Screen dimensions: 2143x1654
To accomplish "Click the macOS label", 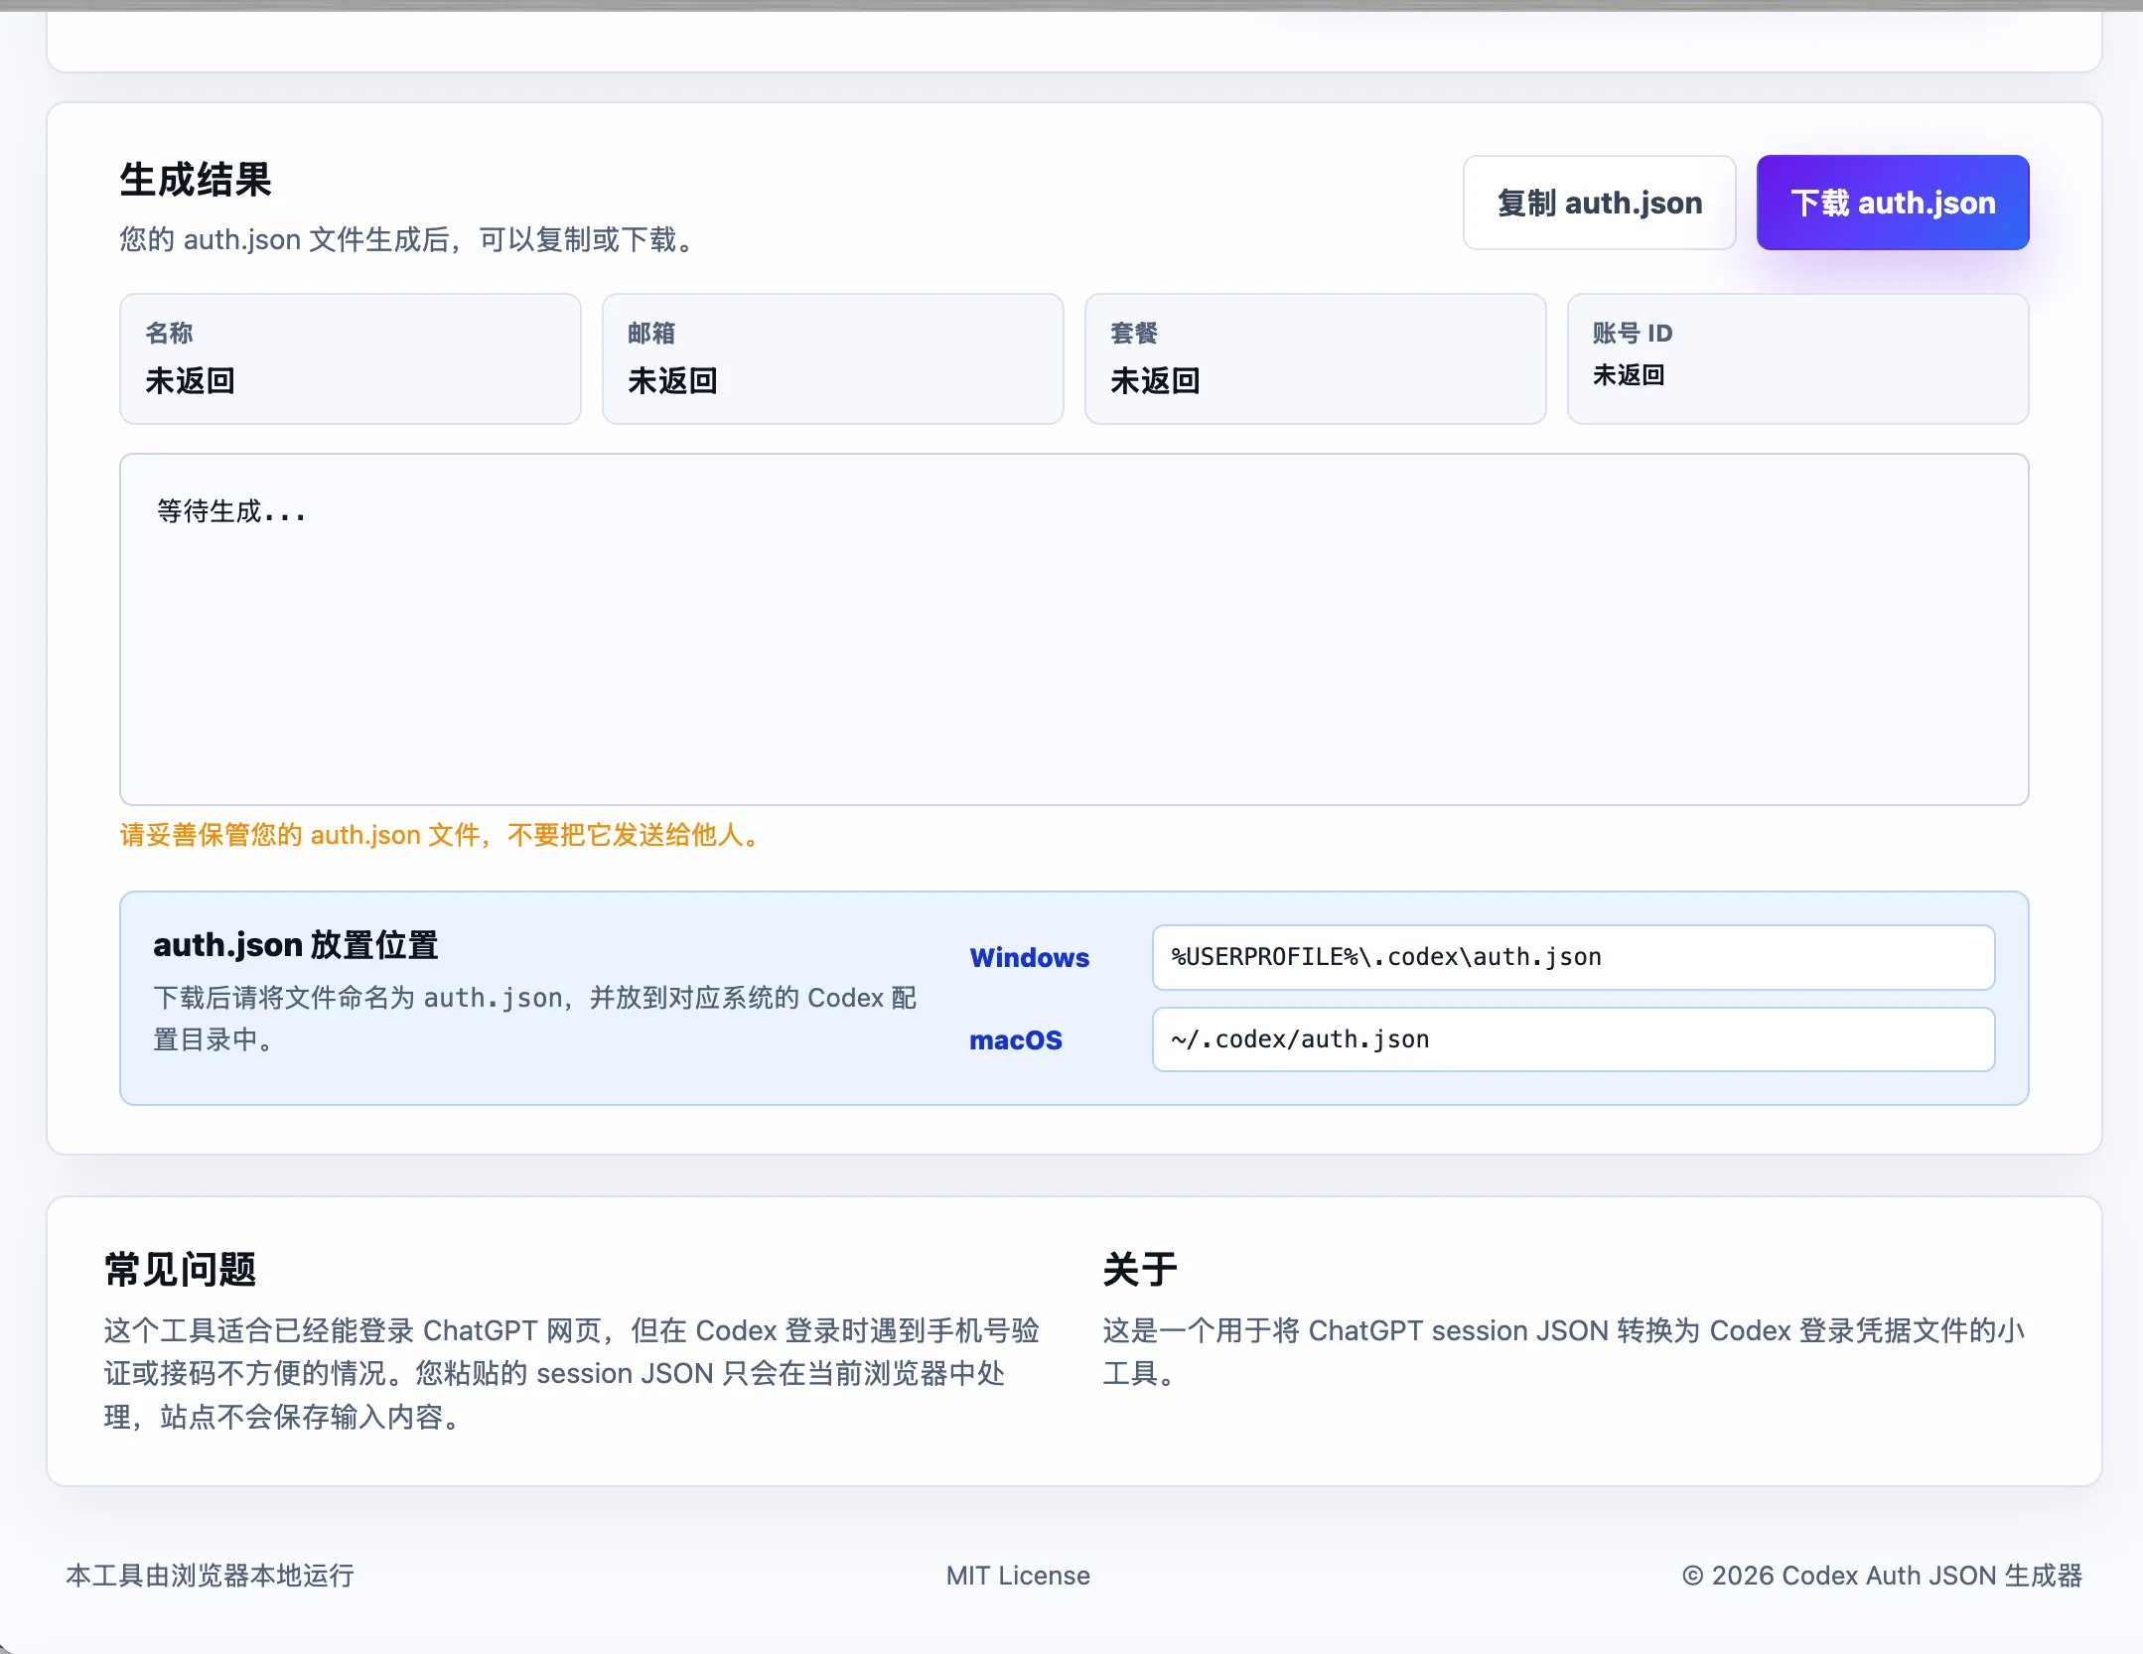I will (x=1016, y=1039).
